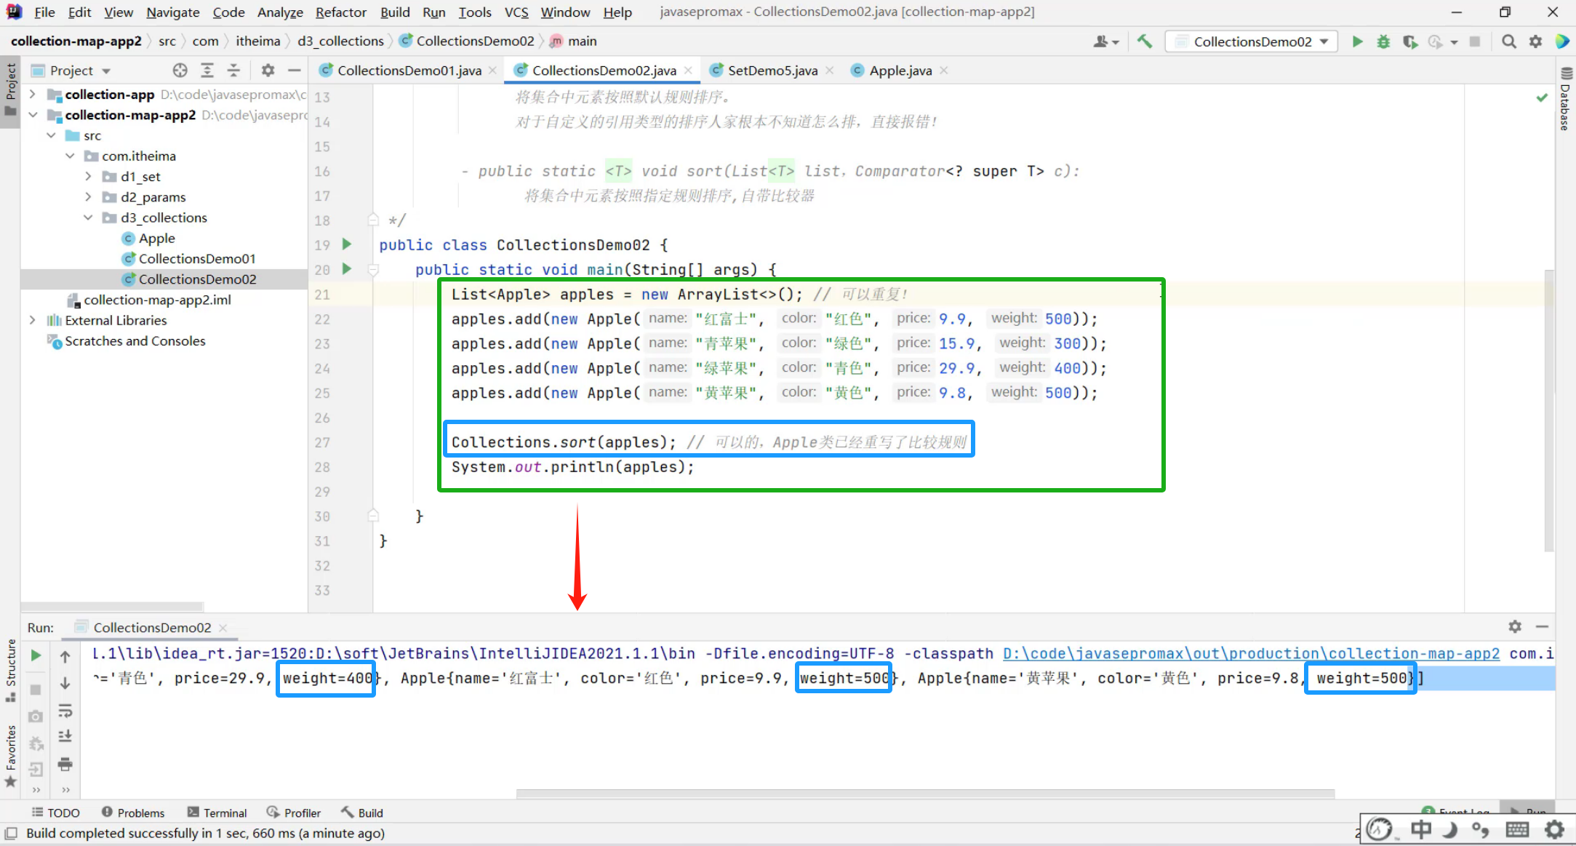Viewport: 1576px width, 846px height.
Task: Click Collapse All icon in Project panel
Action: (x=233, y=71)
